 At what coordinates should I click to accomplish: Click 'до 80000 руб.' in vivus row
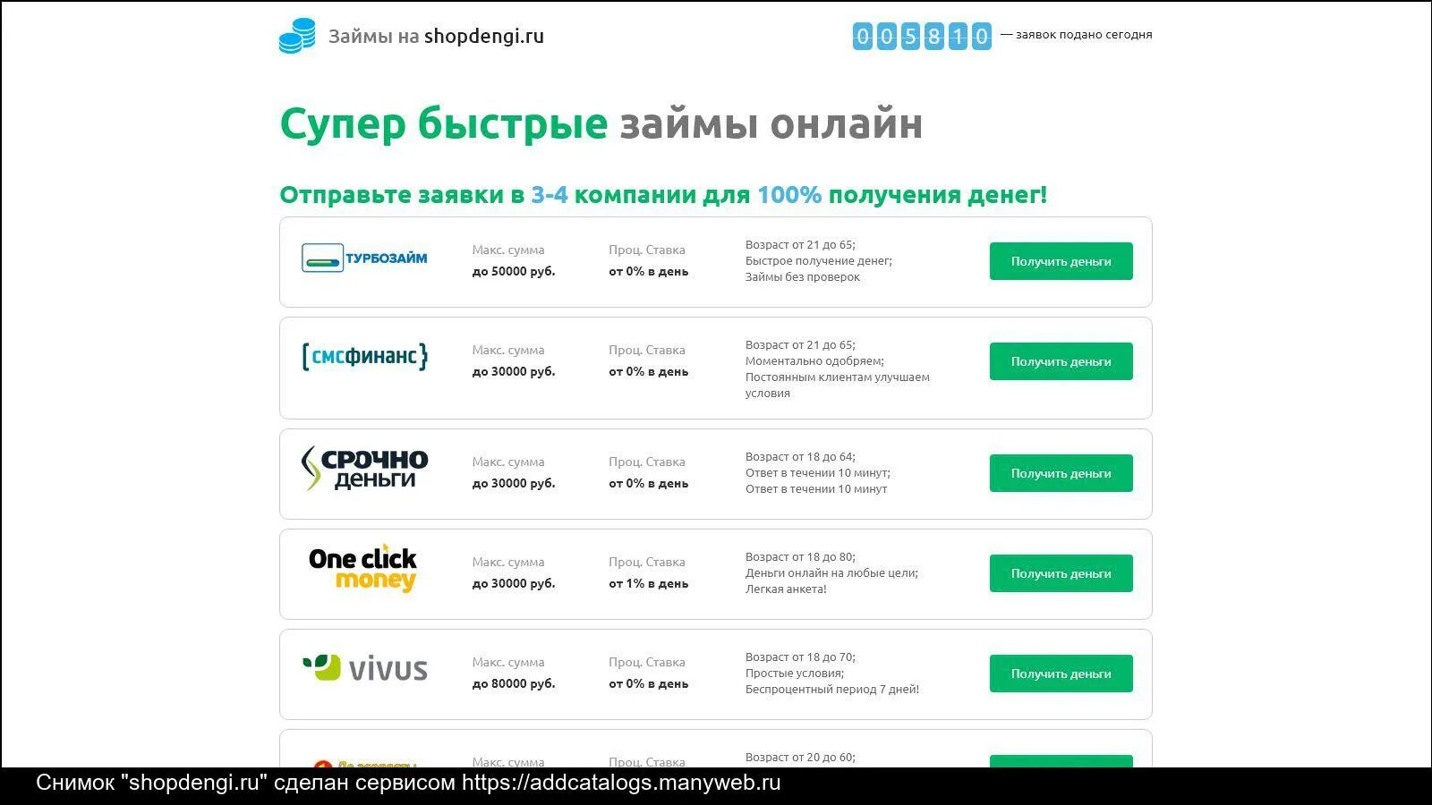(514, 683)
